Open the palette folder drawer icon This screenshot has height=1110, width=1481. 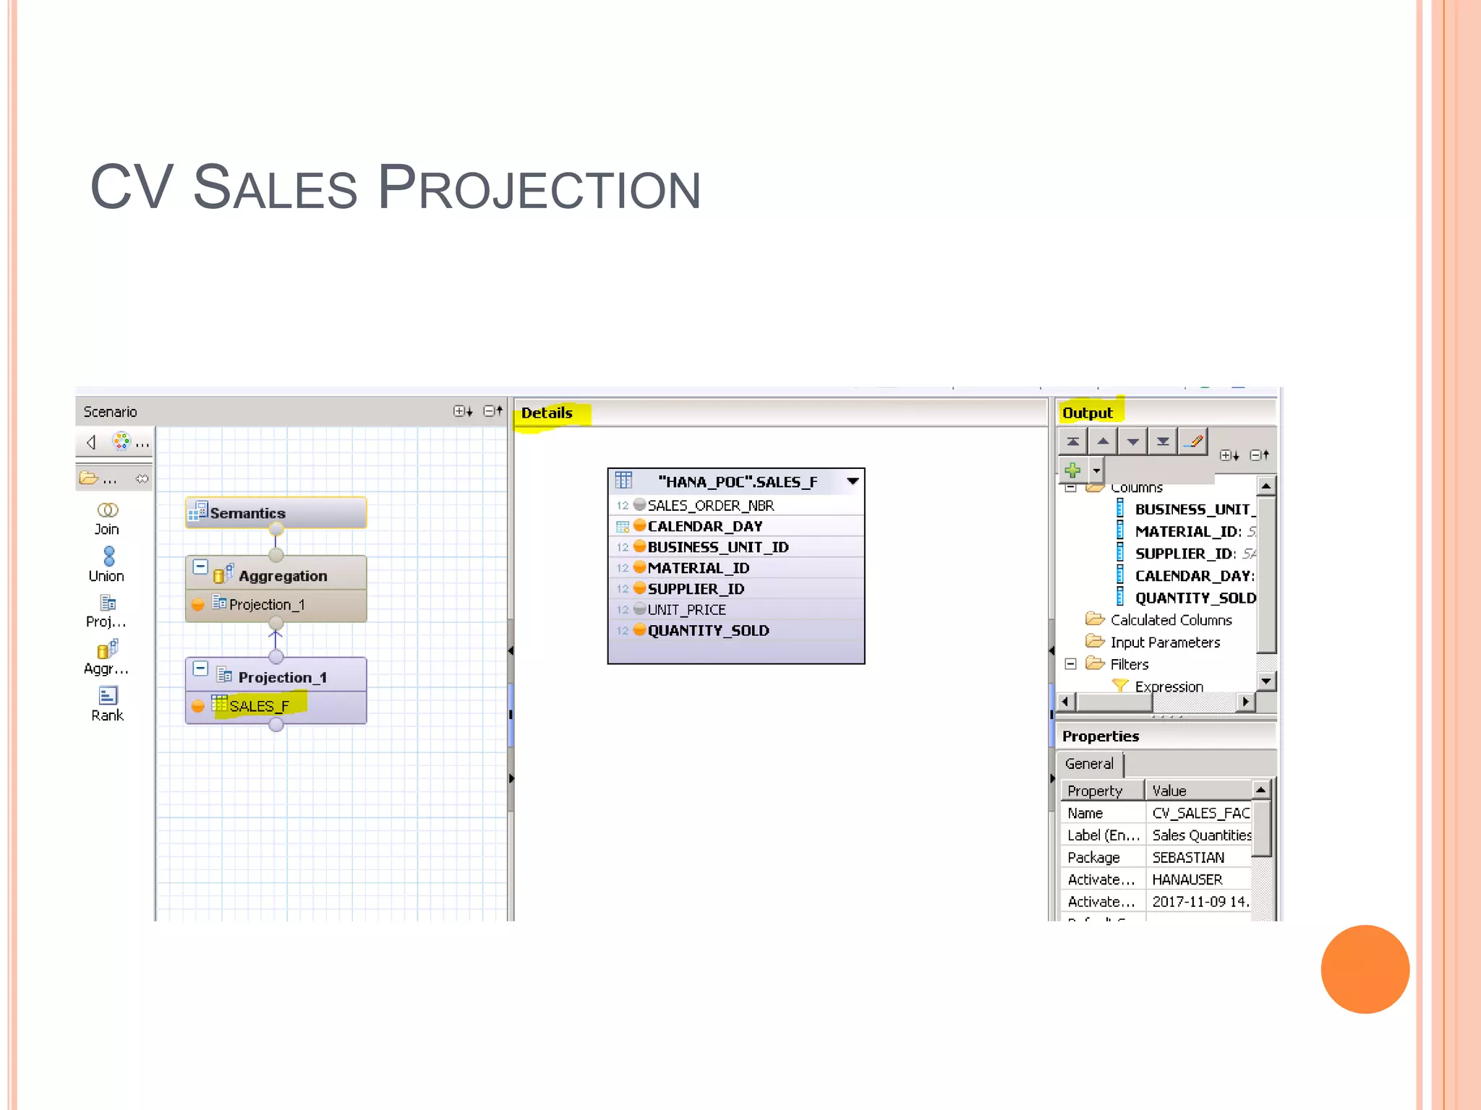pos(88,478)
